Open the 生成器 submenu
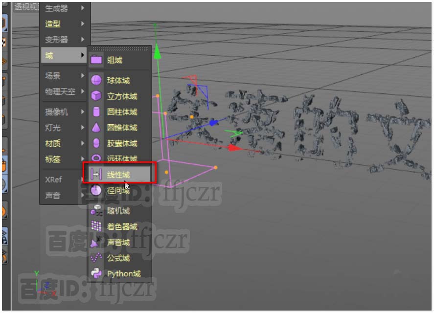 point(64,8)
